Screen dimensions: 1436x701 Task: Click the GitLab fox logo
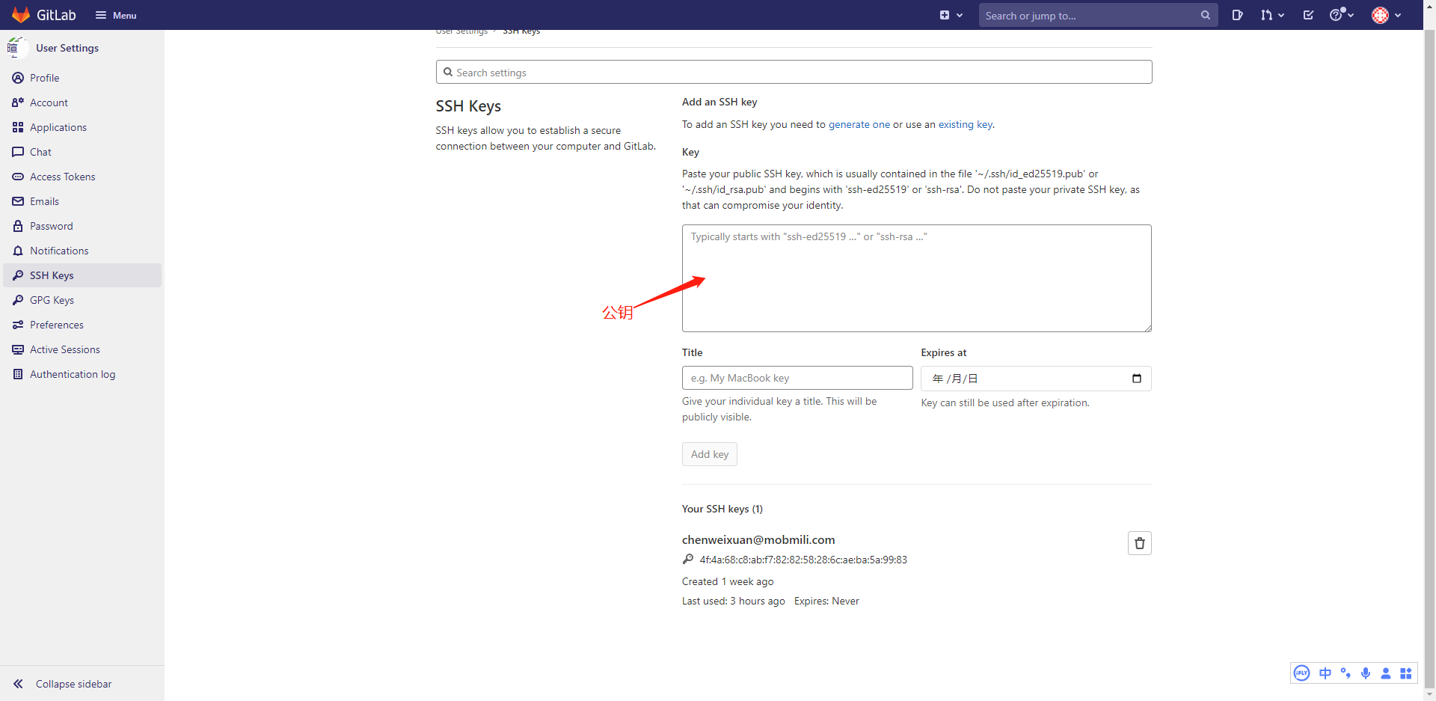(x=21, y=15)
